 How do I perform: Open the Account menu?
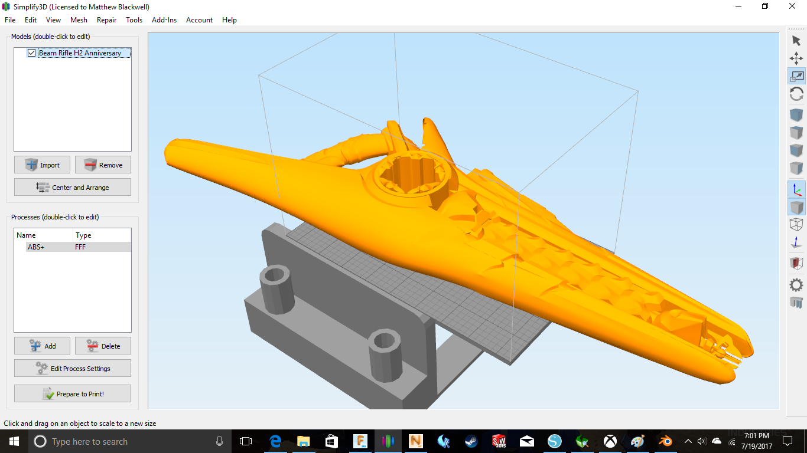tap(199, 19)
